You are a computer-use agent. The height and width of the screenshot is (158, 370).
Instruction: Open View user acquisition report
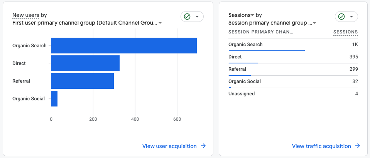click(x=169, y=146)
